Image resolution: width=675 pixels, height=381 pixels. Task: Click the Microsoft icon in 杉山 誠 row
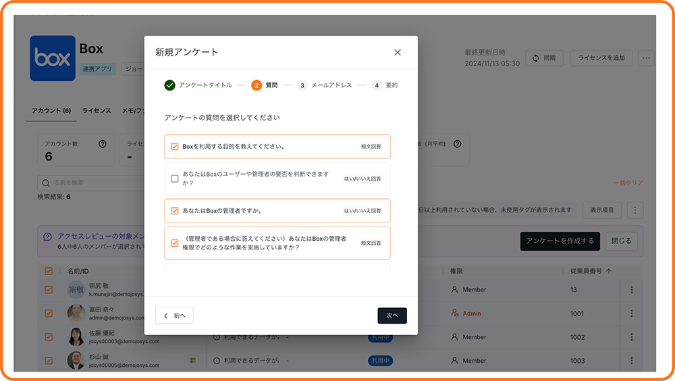pos(193,360)
